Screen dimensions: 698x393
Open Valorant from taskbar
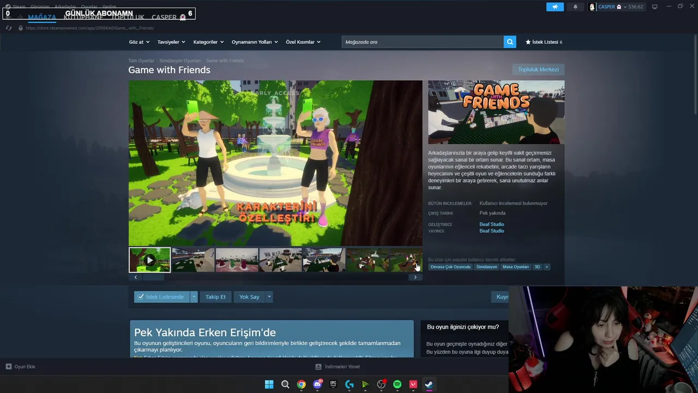coord(413,384)
